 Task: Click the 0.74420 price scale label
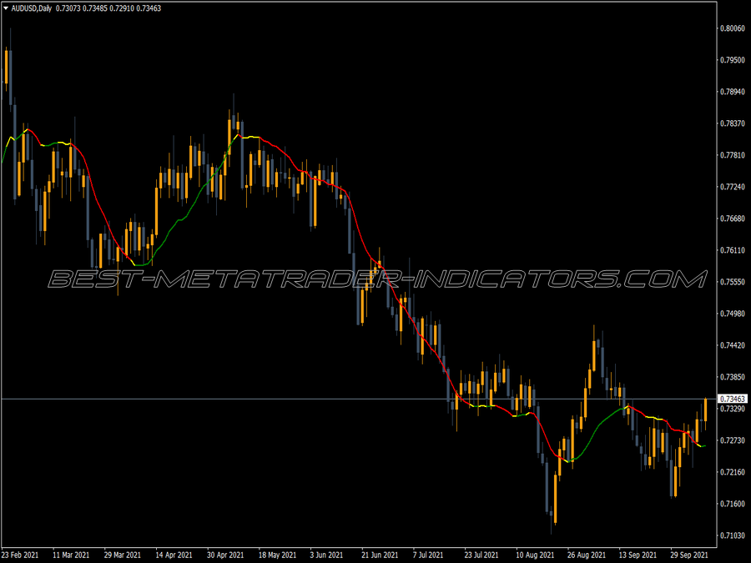[x=733, y=345]
